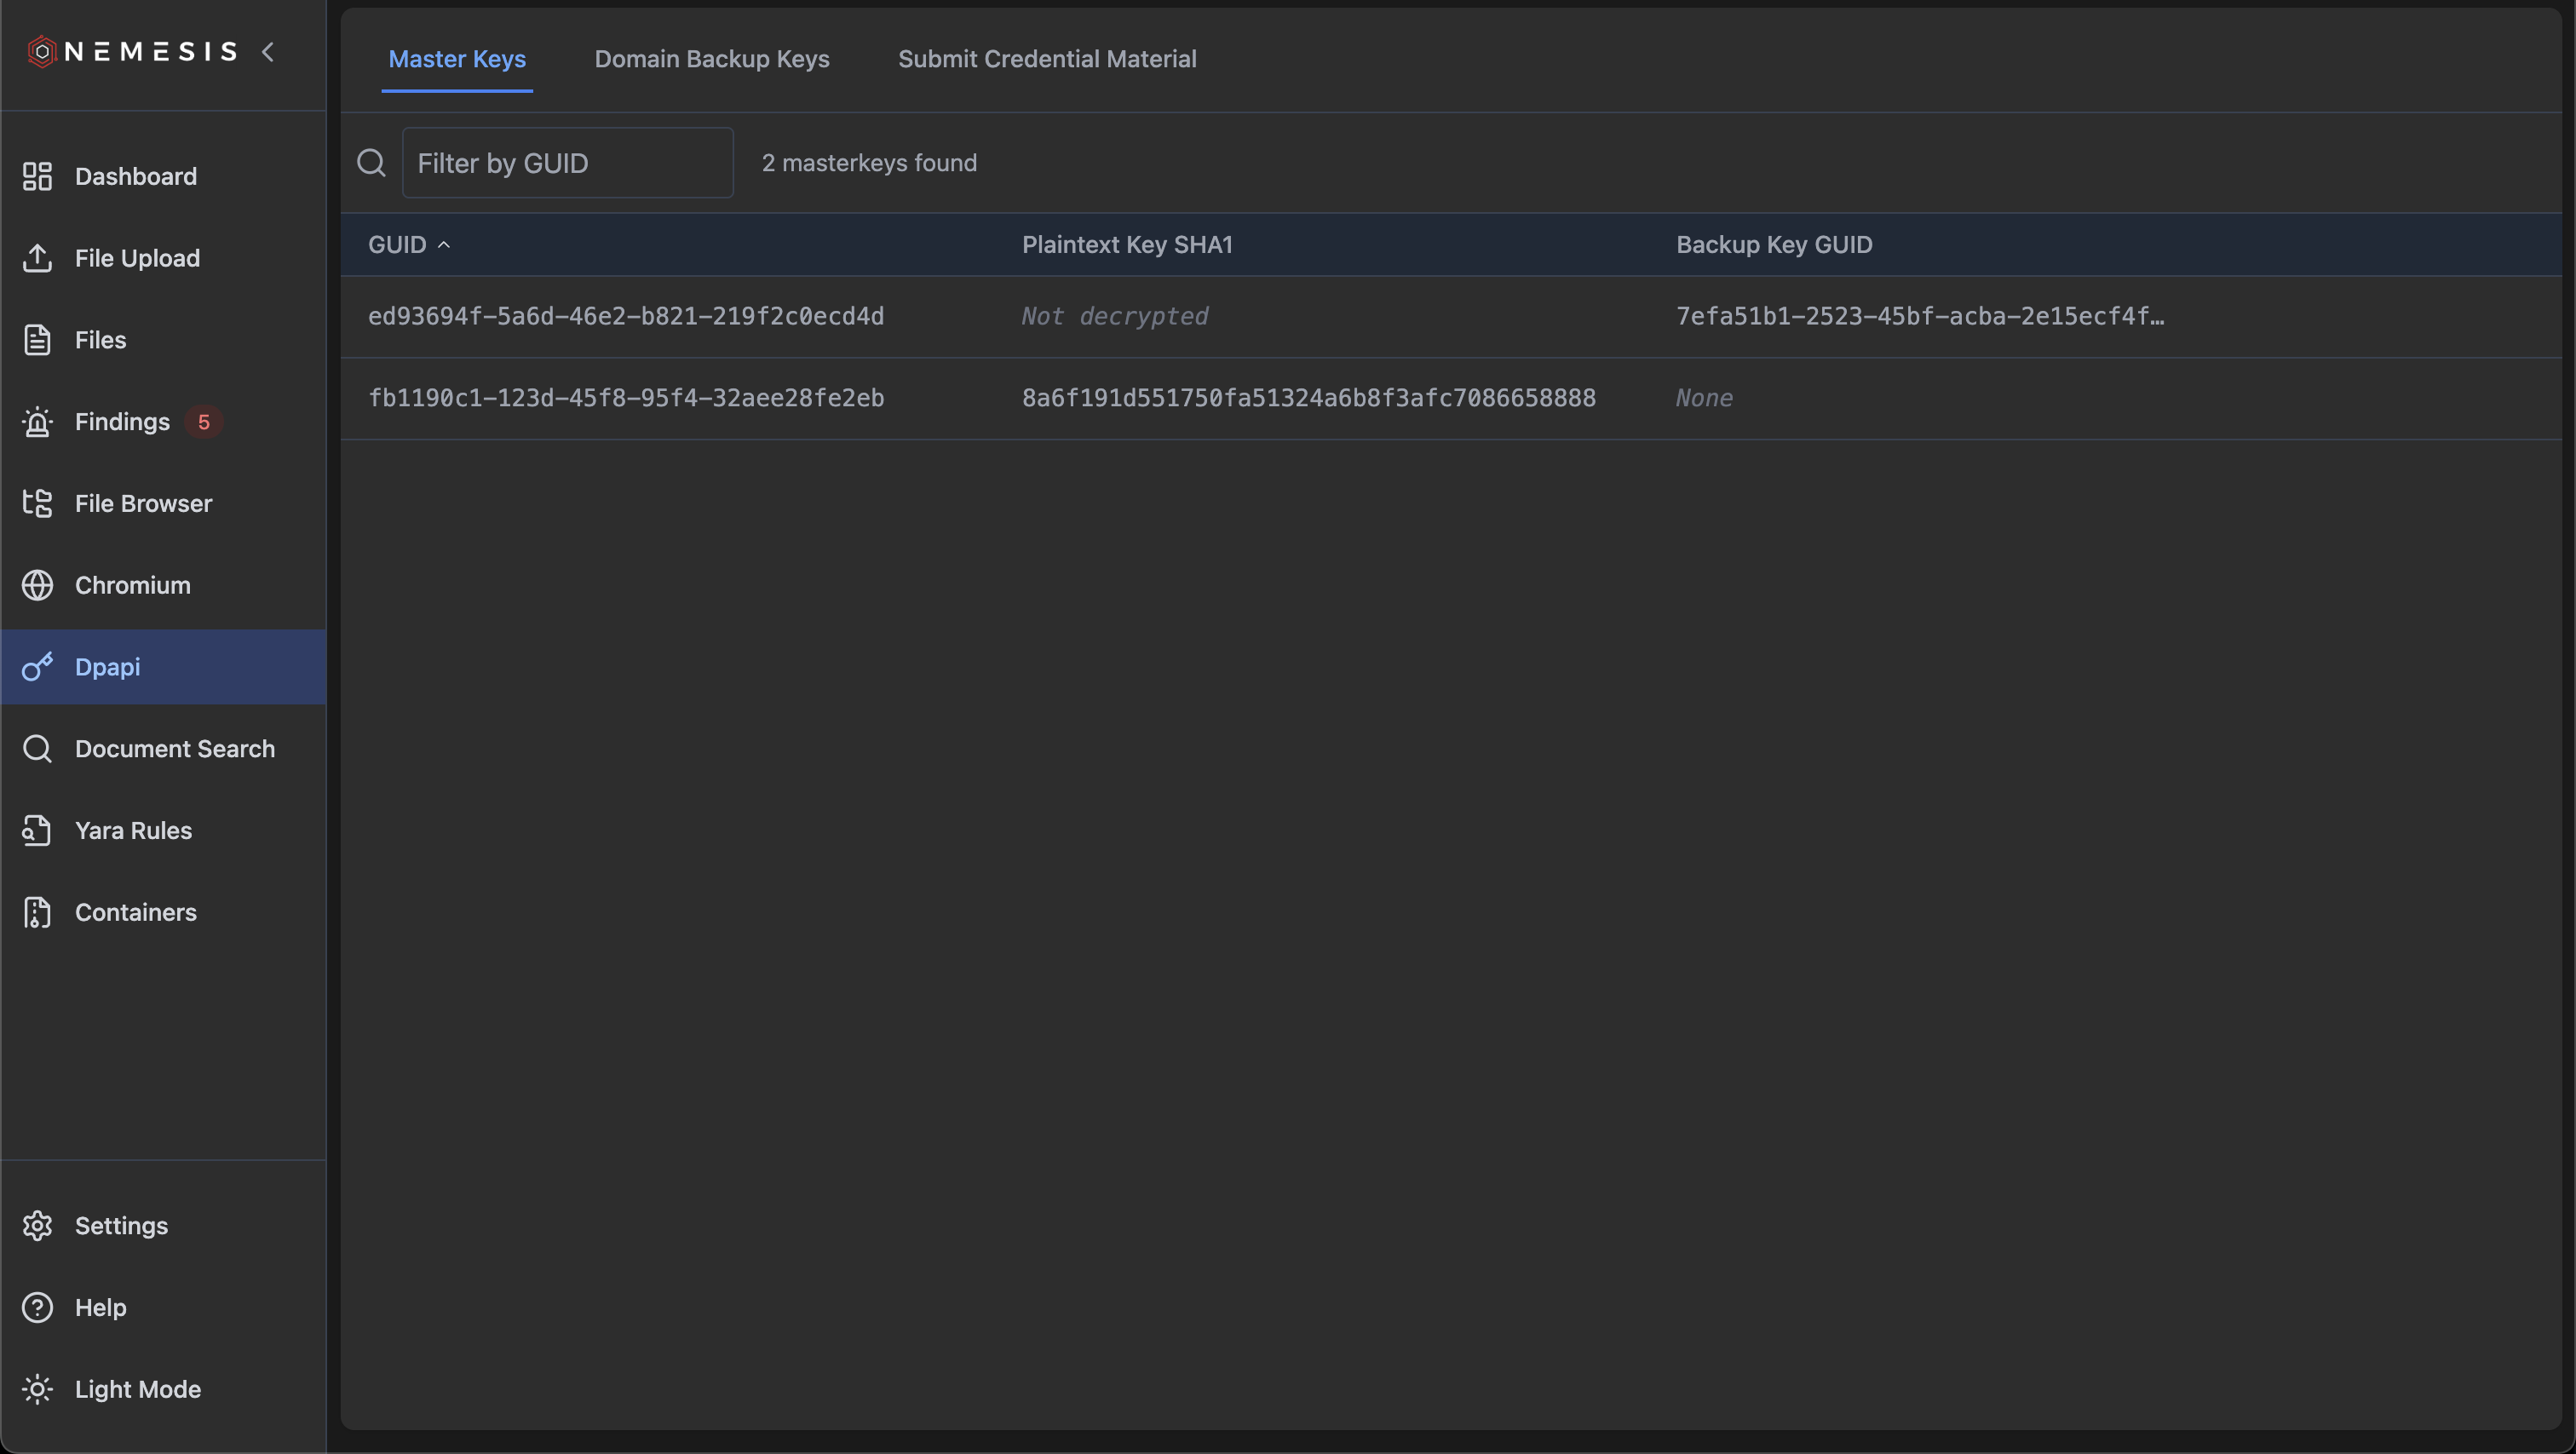Open Submit Credential Material tab
The image size is (2576, 1454).
click(x=1046, y=59)
